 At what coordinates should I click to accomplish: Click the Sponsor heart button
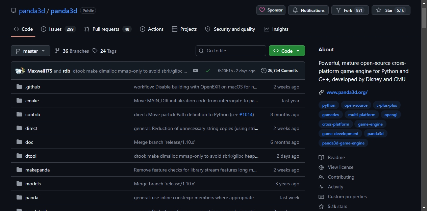[x=271, y=10]
